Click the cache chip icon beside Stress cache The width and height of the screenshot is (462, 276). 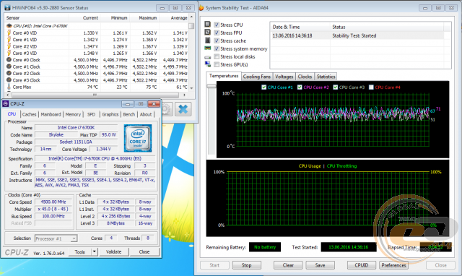click(x=208, y=40)
